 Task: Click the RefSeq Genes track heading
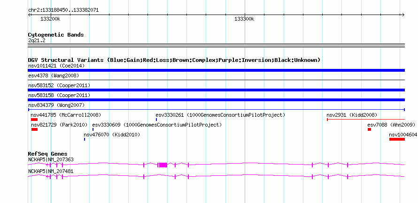(x=48, y=154)
